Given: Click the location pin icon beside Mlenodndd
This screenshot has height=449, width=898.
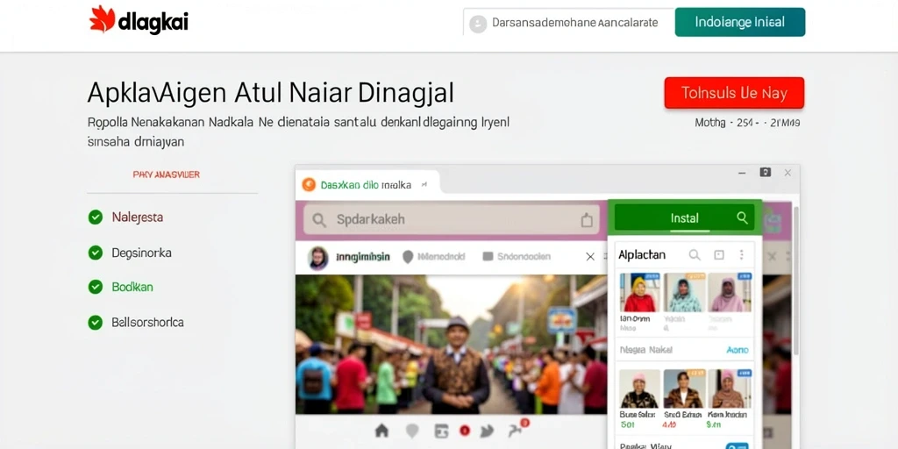Looking at the screenshot, I should [x=408, y=257].
